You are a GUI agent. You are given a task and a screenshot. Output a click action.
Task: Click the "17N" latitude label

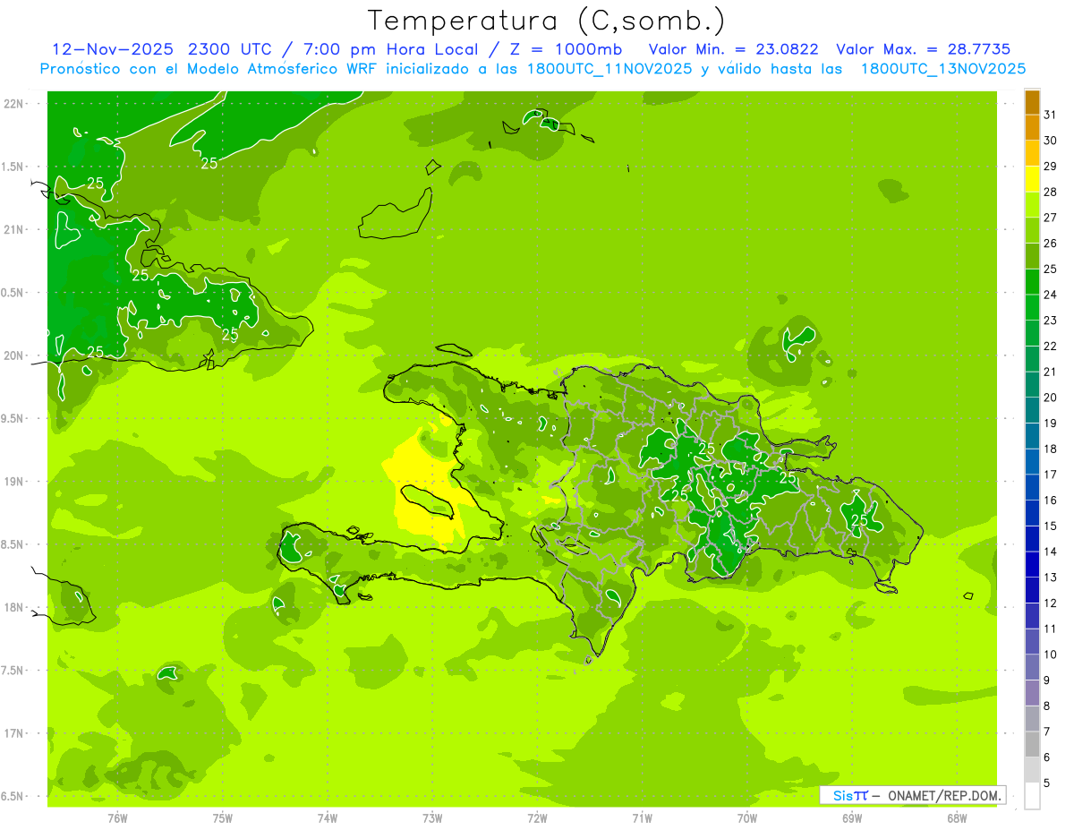[15, 733]
